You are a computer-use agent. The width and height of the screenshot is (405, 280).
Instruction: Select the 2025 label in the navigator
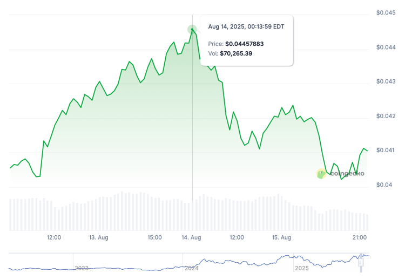[x=301, y=268]
